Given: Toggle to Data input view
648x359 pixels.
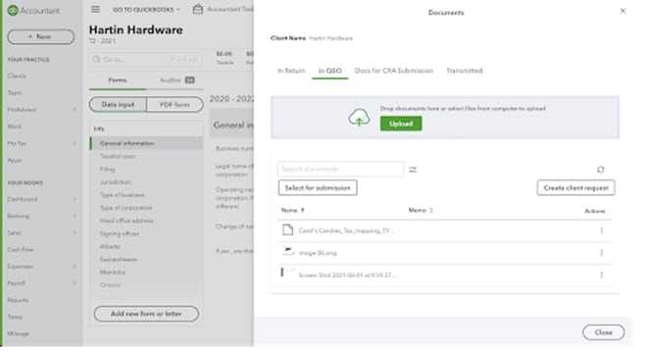Looking at the screenshot, I should 118,105.
